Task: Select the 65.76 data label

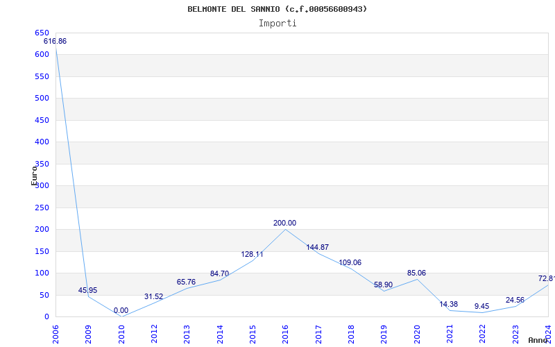Action: tap(186, 282)
